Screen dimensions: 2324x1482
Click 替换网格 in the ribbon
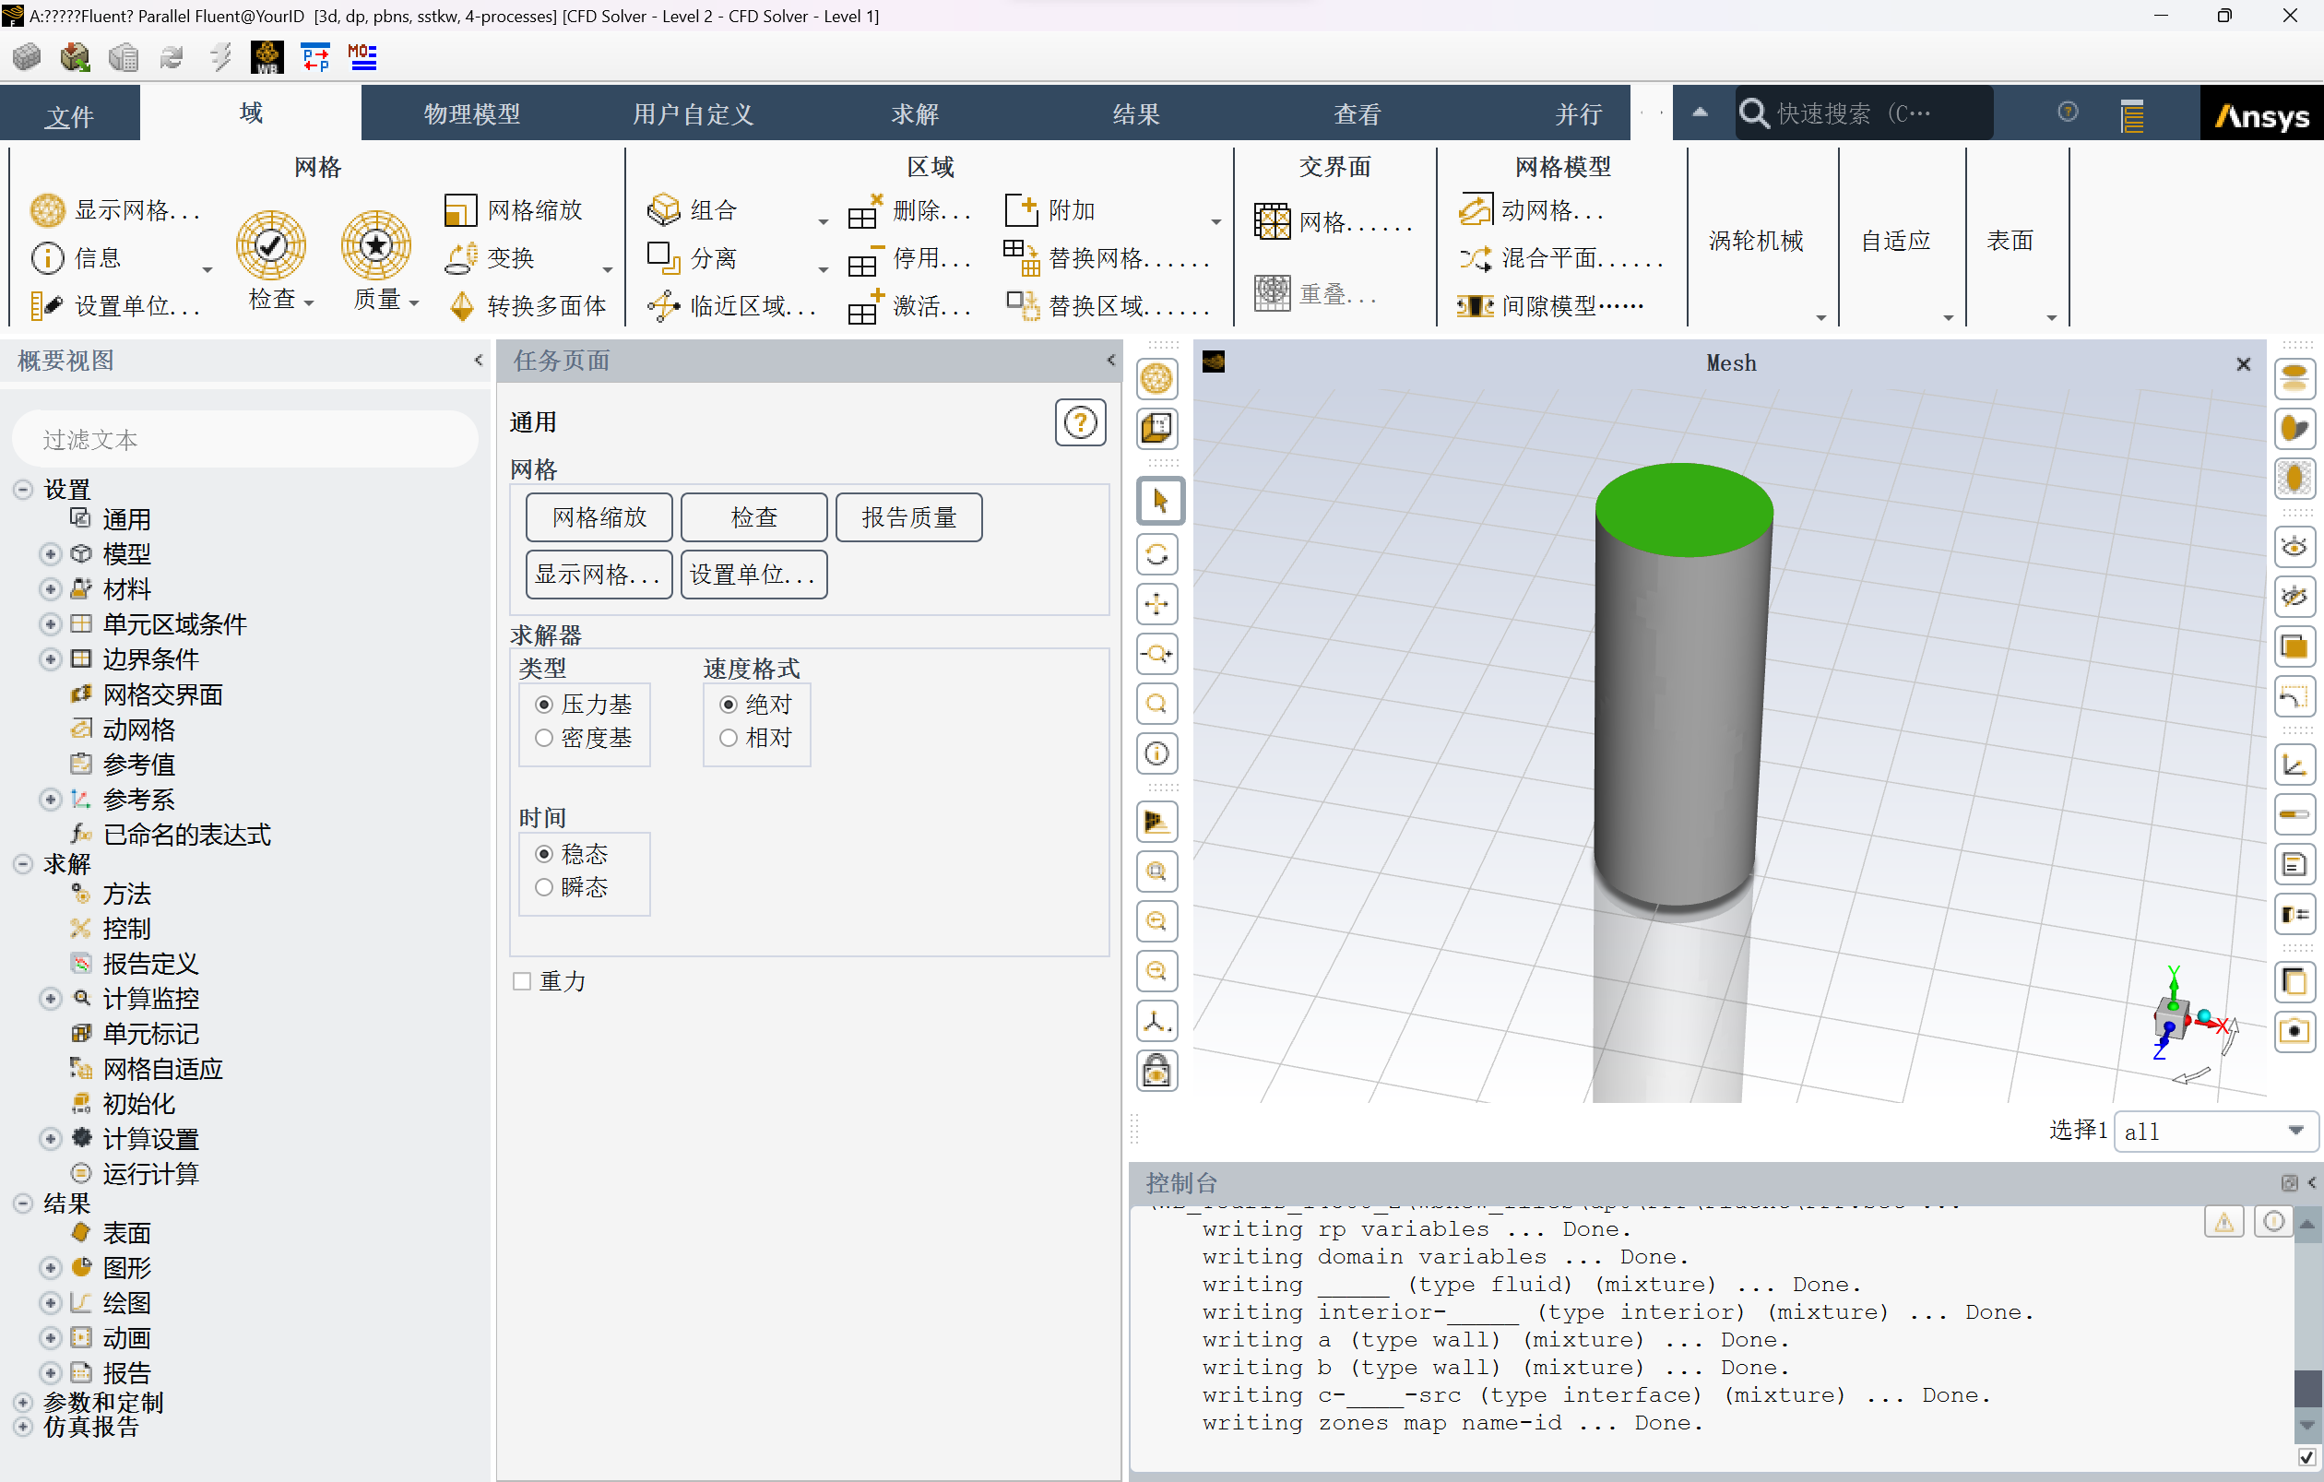(1106, 257)
